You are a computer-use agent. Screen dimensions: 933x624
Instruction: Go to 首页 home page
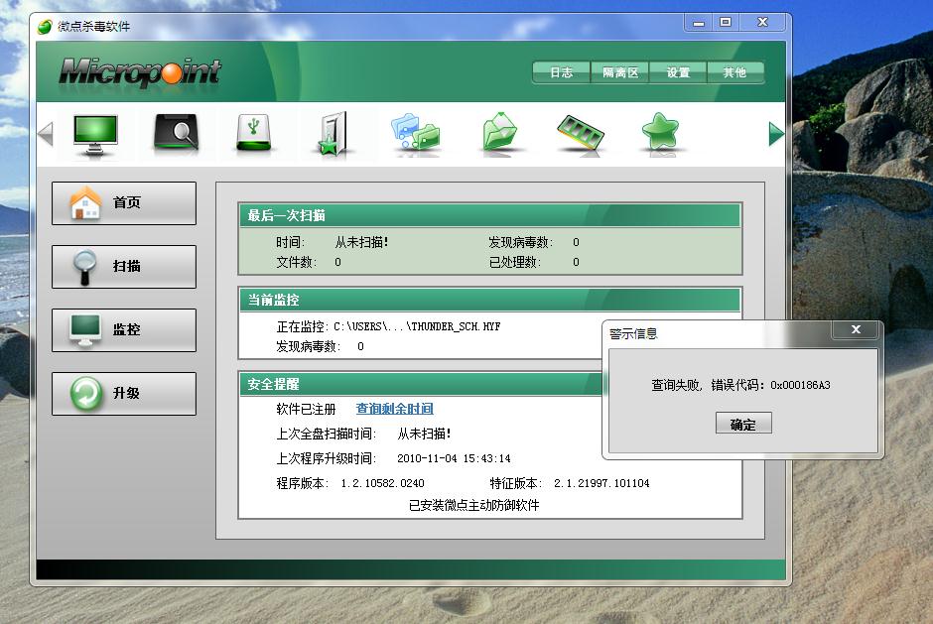tap(124, 203)
